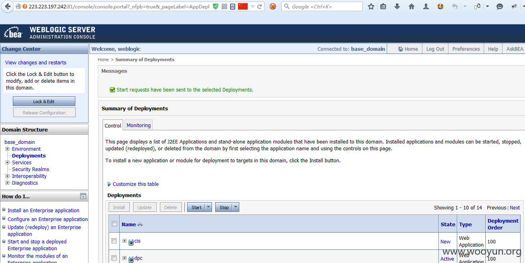This screenshot has width=525, height=263.
Task: Click the page-copy toolbar icon
Action: pos(477,6)
